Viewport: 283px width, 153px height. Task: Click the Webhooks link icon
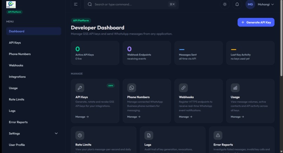[x=183, y=88]
